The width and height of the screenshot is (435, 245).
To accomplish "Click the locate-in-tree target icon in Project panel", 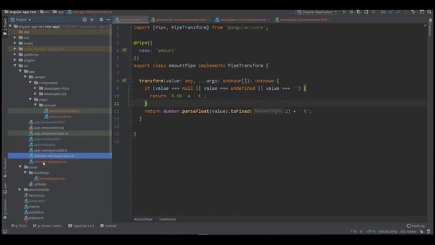I will (84, 20).
